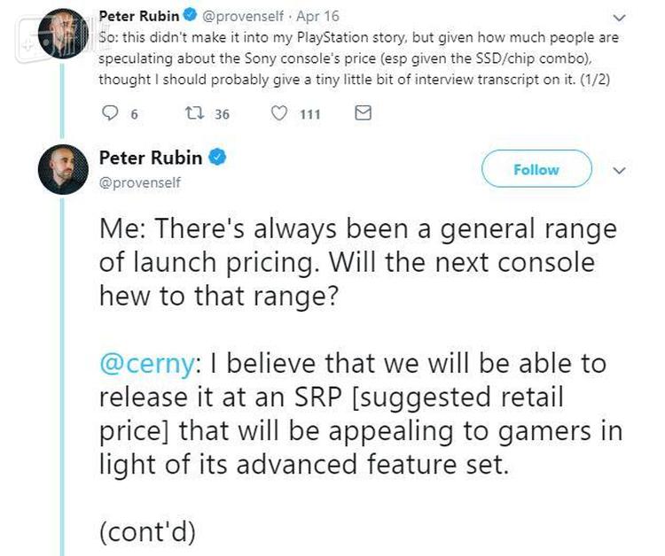The height and width of the screenshot is (556, 665).
Task: Click the envelope direct message icon
Action: pos(362,113)
